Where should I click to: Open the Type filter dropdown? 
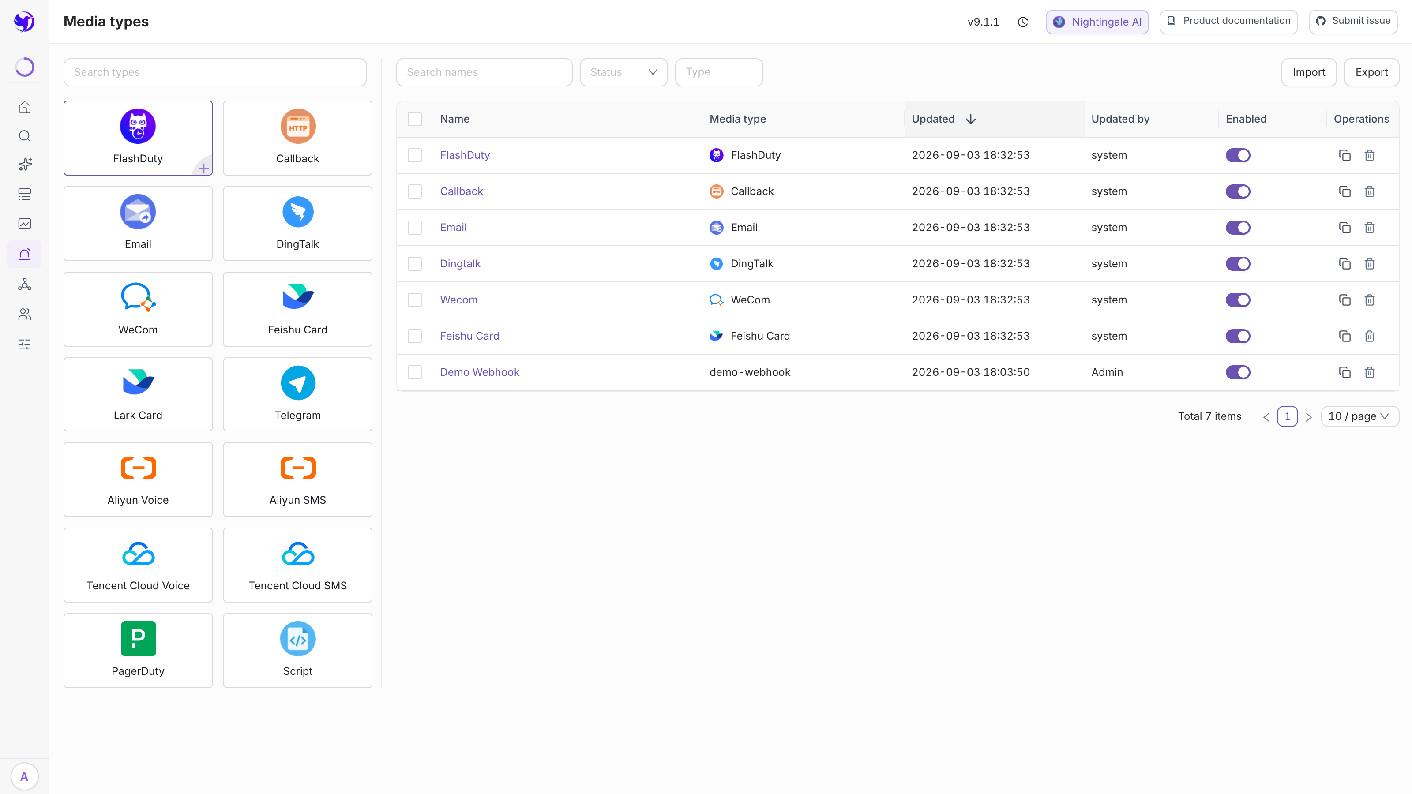pyautogui.click(x=719, y=72)
